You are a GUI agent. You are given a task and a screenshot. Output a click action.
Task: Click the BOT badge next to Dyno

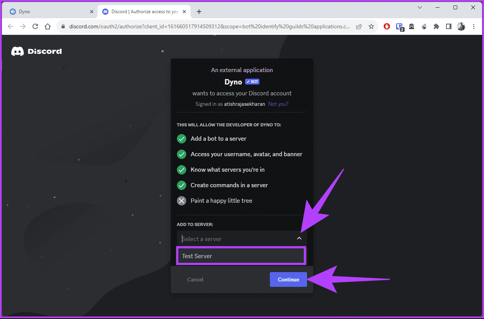click(x=252, y=82)
